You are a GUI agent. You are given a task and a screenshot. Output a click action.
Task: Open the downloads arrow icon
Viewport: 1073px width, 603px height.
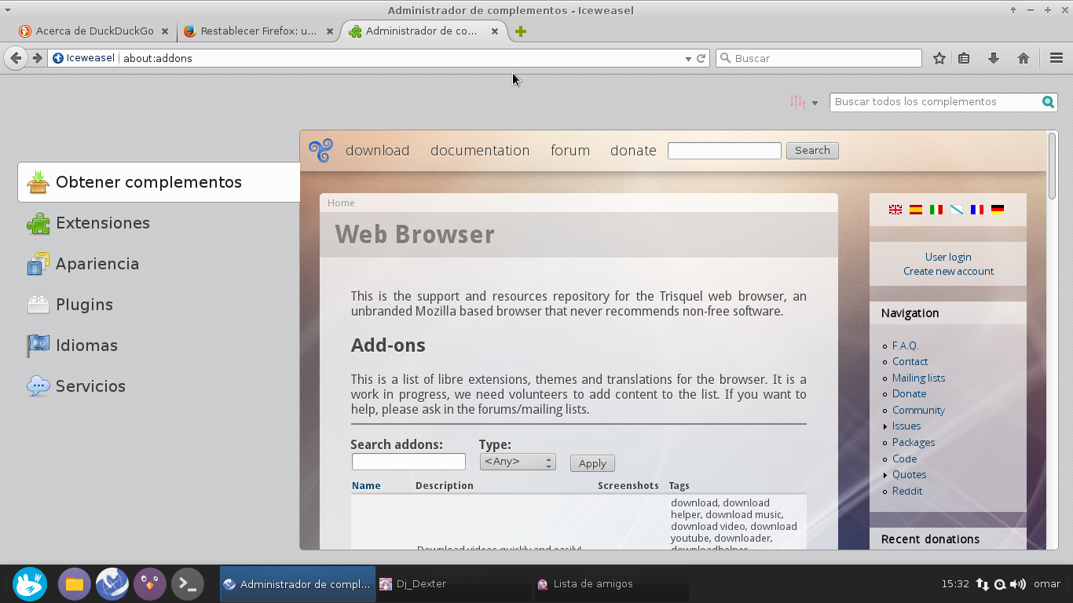click(994, 58)
